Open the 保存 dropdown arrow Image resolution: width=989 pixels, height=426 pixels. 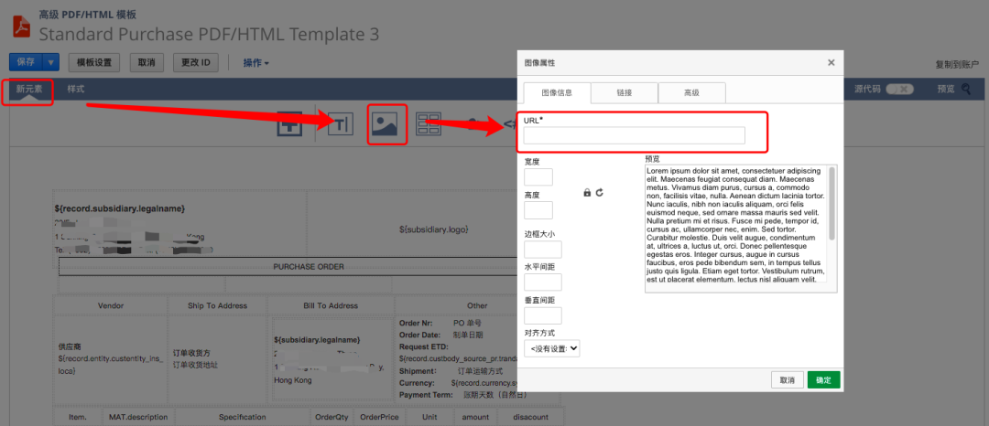(x=51, y=62)
